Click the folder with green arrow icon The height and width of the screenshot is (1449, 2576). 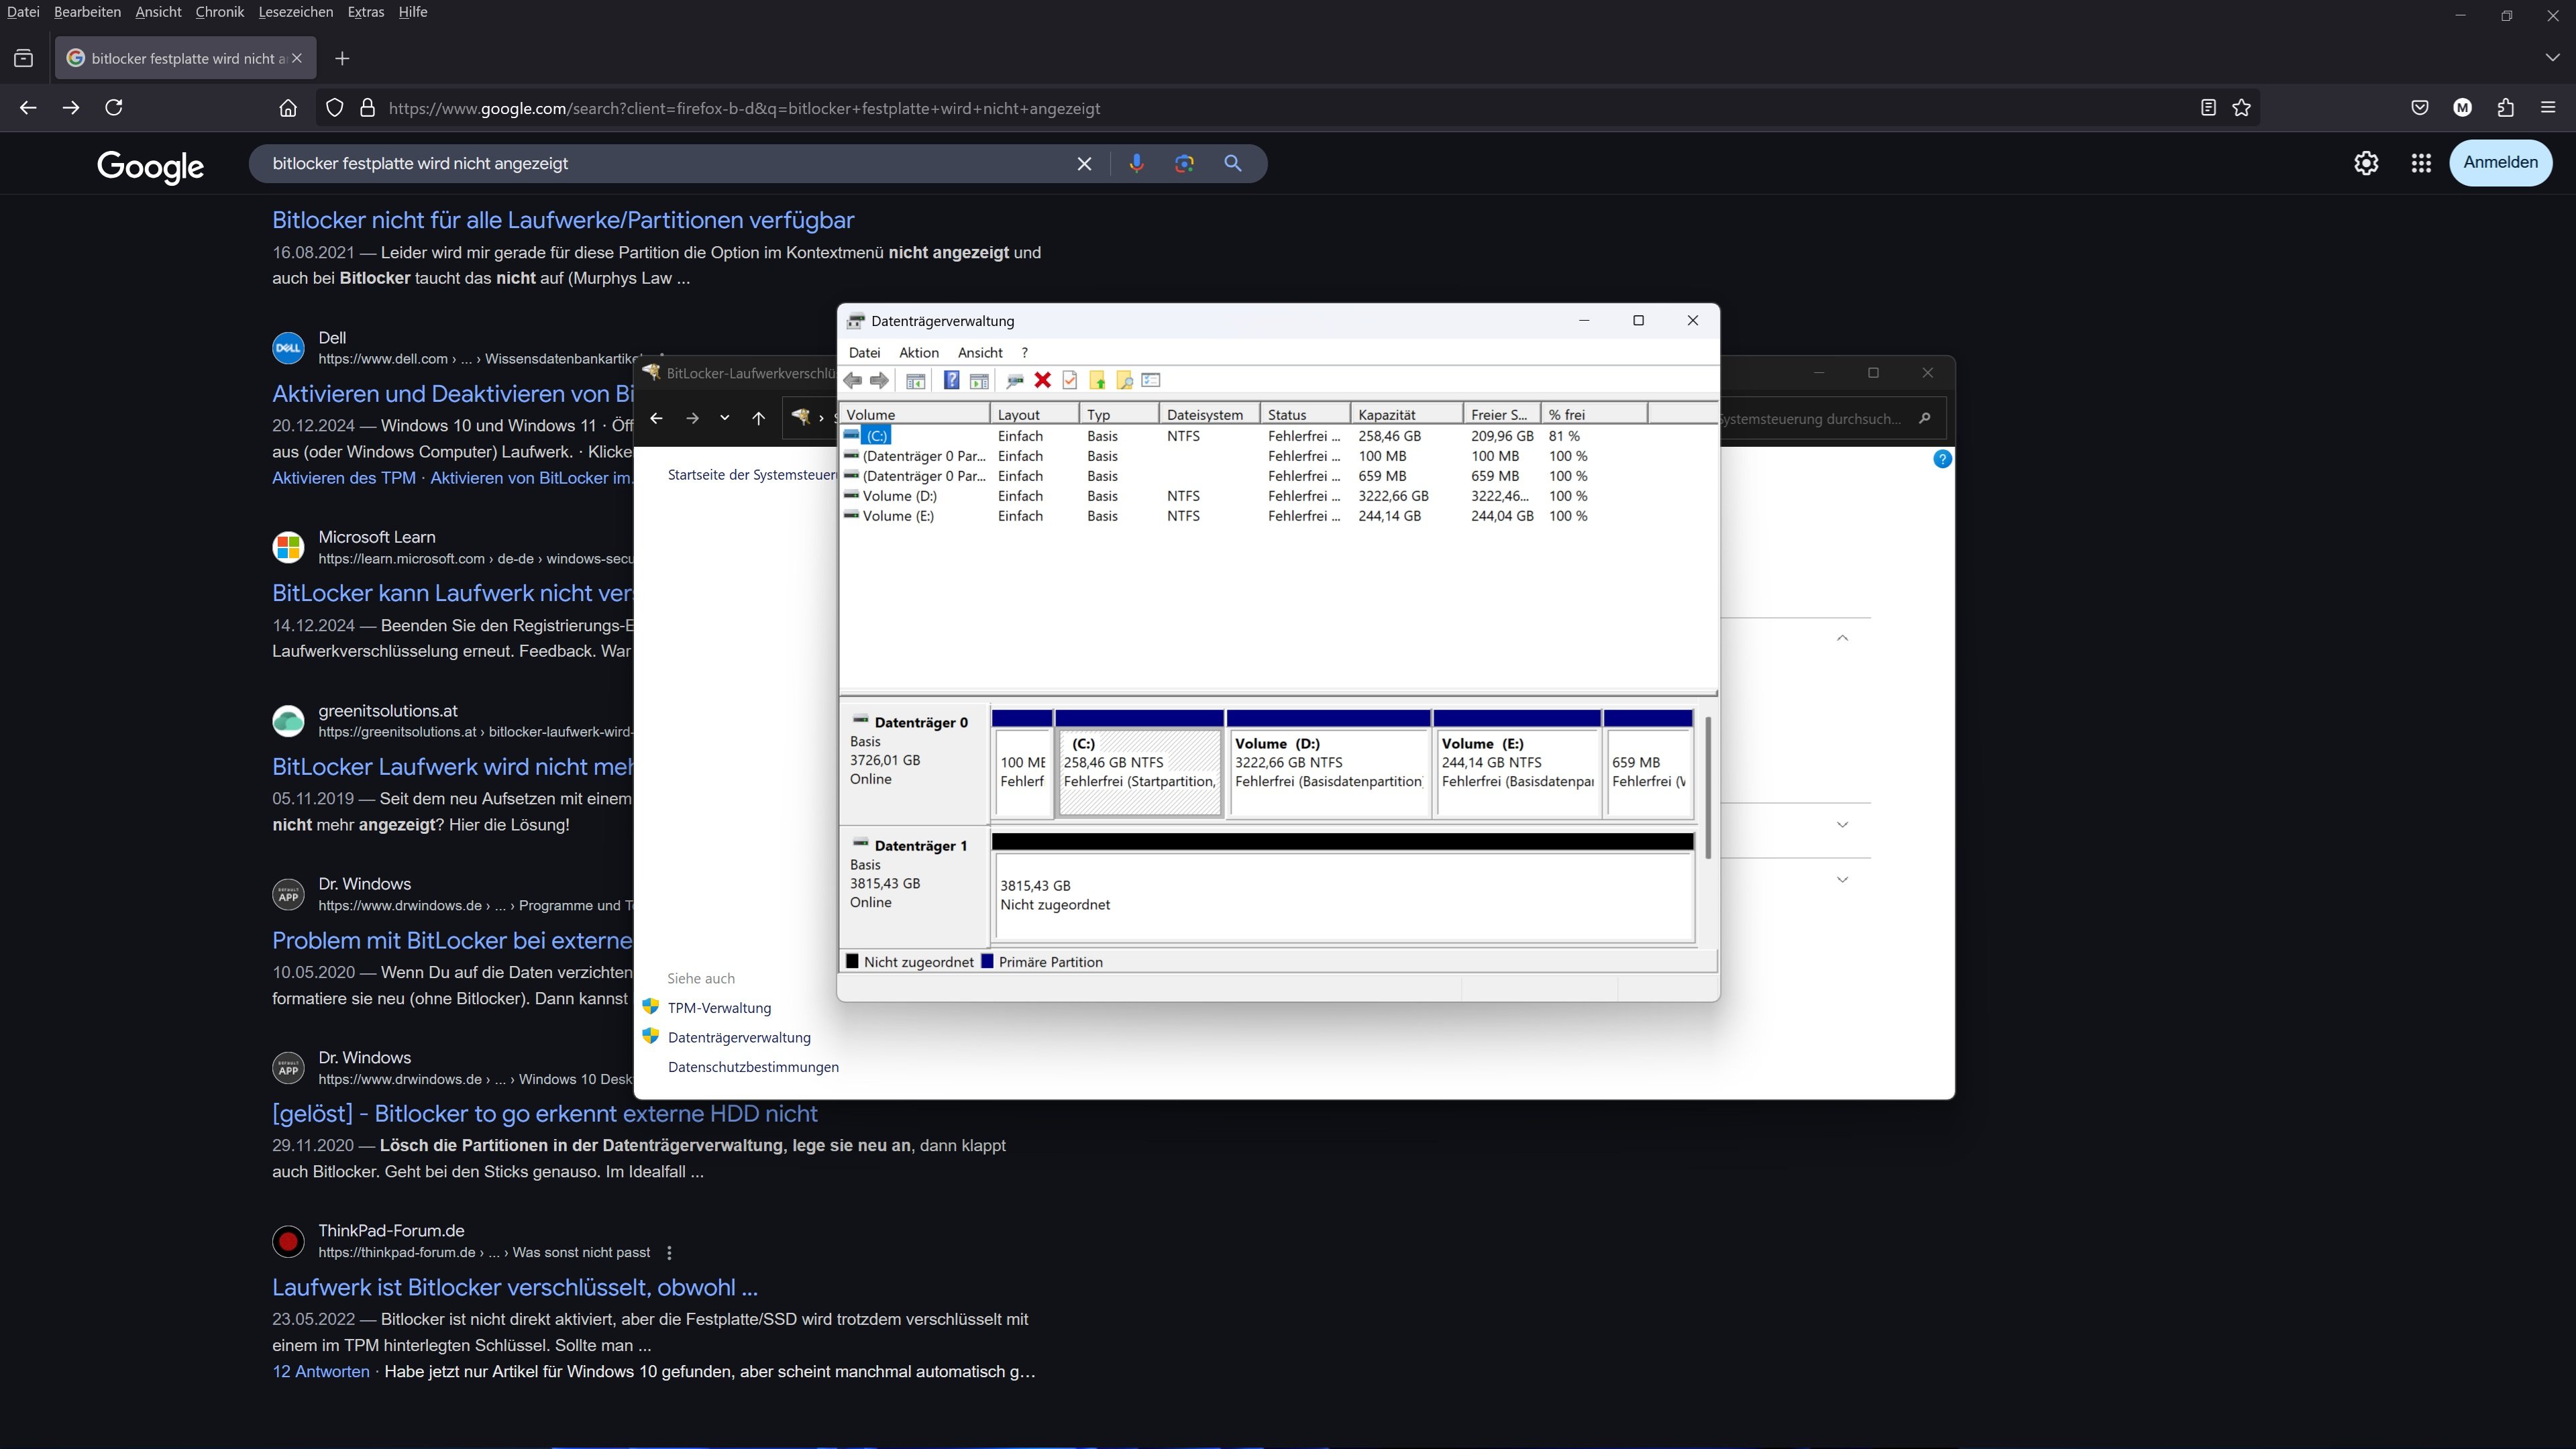1097,380
